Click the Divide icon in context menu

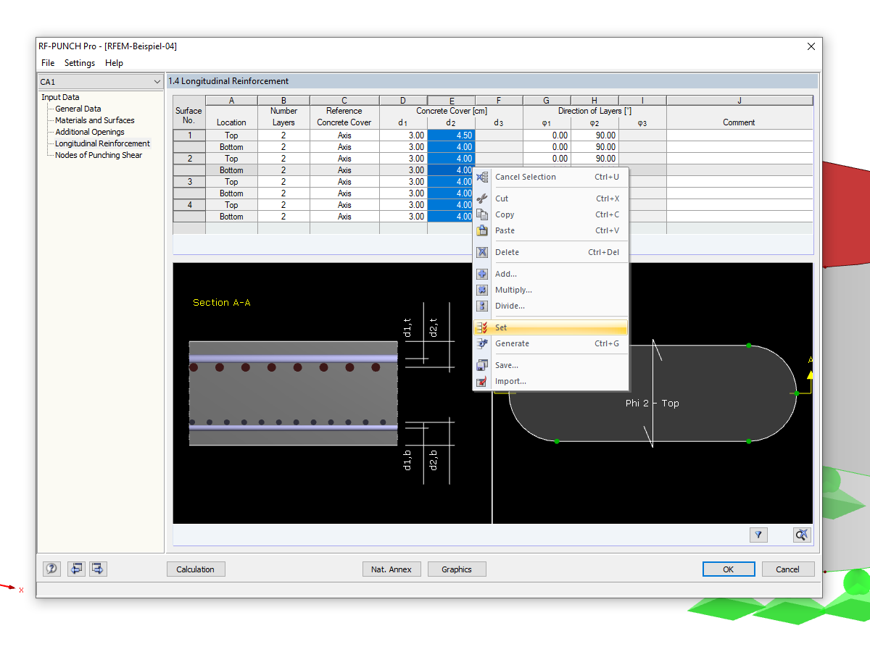pos(482,306)
